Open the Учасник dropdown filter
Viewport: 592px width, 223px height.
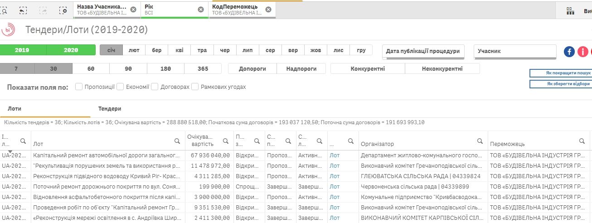(x=515, y=51)
